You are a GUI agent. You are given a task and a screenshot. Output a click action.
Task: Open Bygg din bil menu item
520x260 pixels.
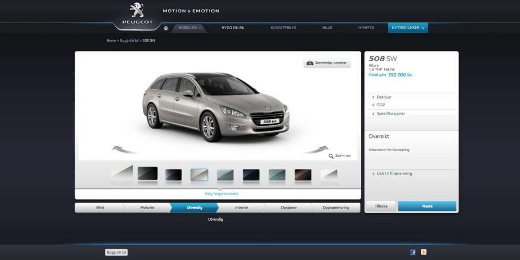tap(233, 28)
